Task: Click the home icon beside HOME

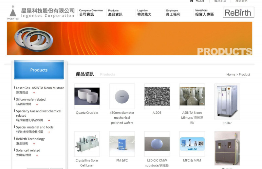Action: (192, 1)
